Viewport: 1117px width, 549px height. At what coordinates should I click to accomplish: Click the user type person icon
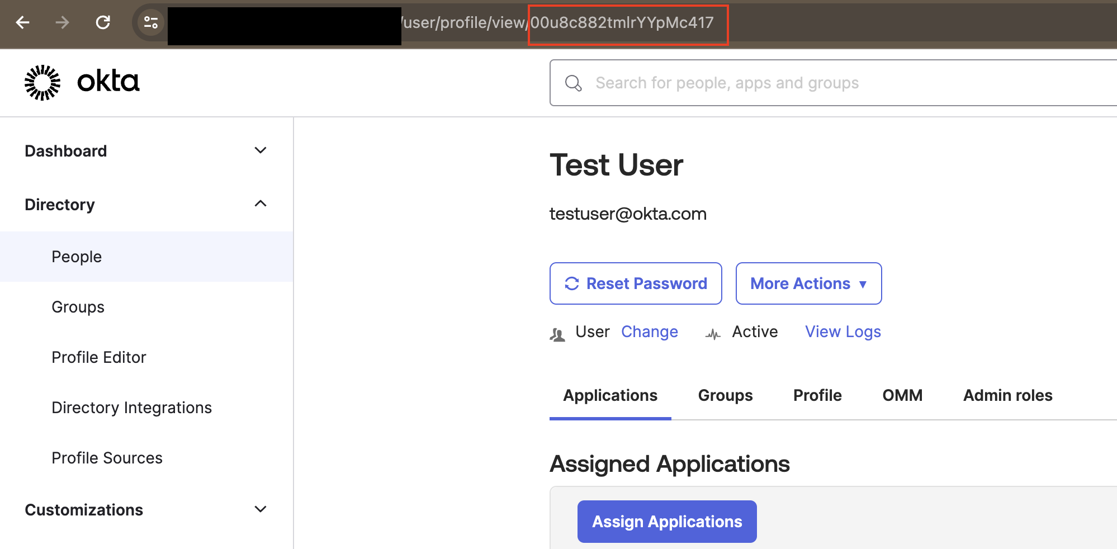coord(557,334)
